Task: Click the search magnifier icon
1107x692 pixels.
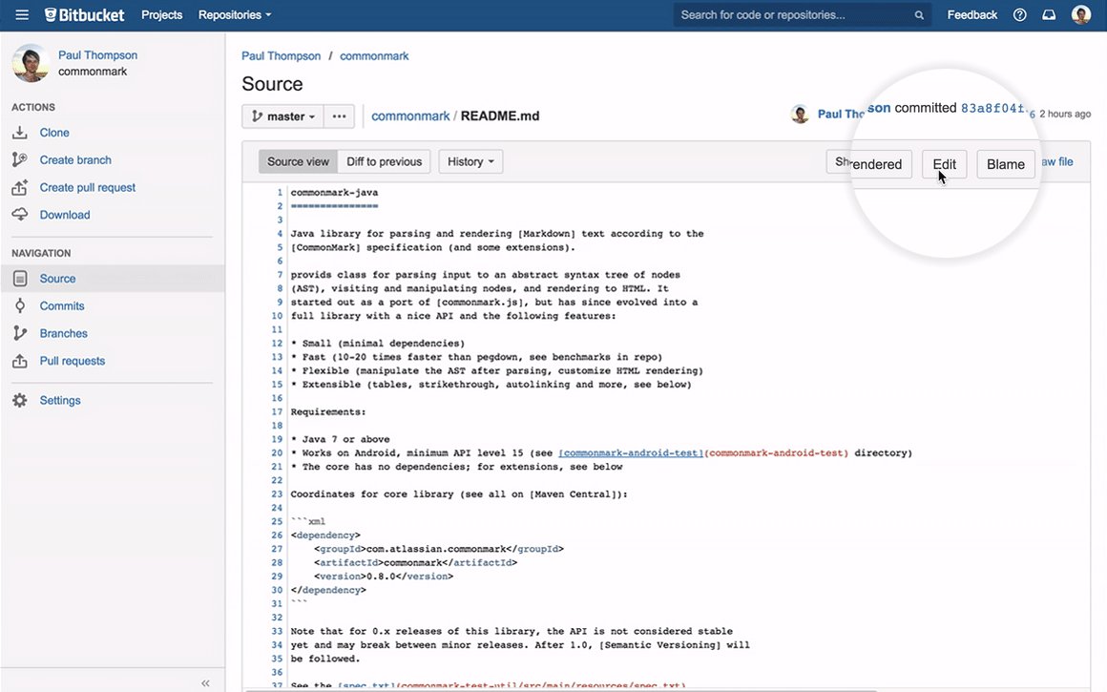Action: (x=918, y=15)
